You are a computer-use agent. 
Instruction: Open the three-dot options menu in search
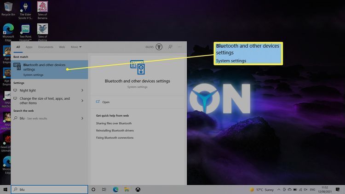click(180, 47)
